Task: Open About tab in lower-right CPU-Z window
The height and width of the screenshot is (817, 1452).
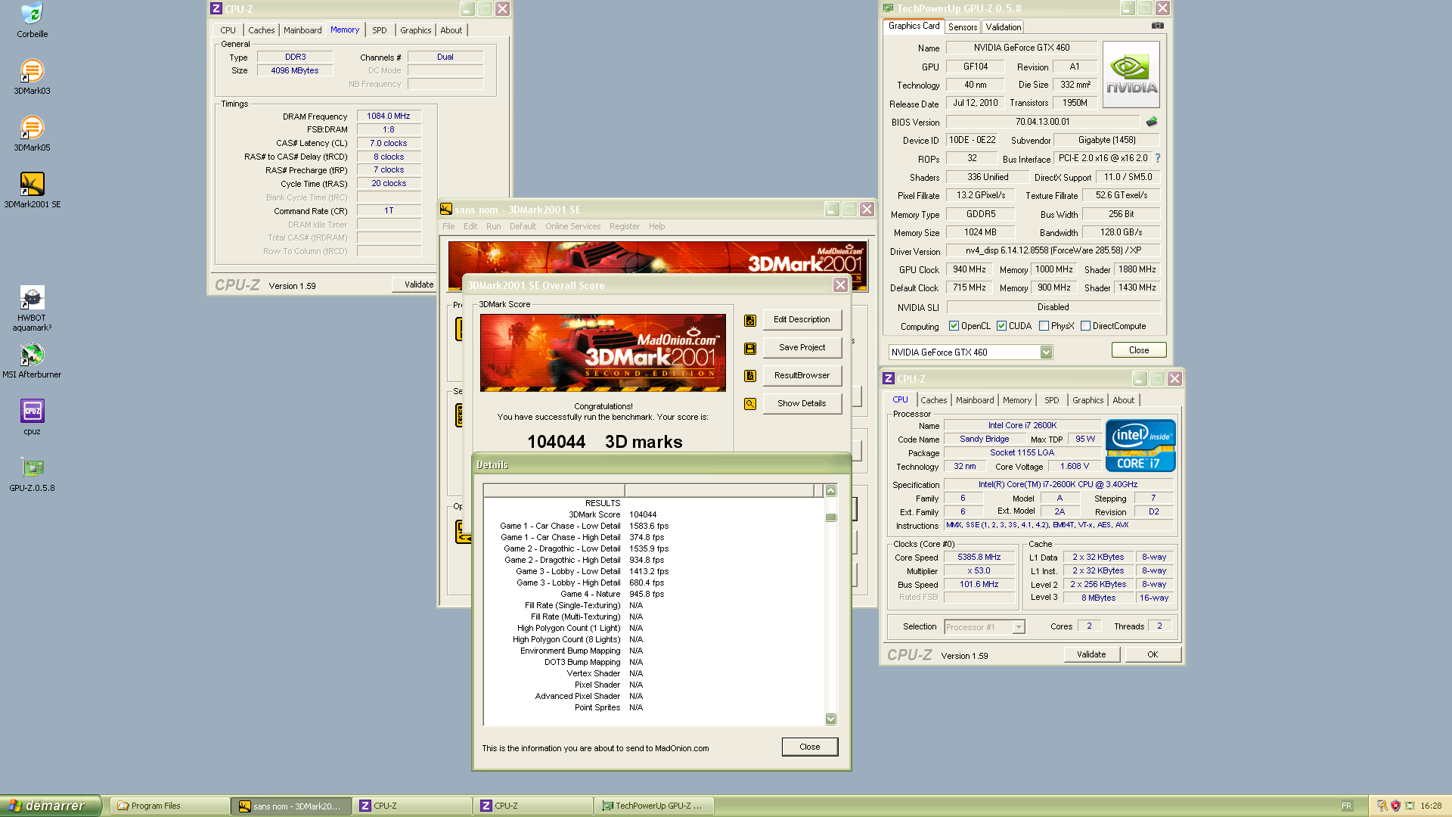Action: (x=1123, y=400)
